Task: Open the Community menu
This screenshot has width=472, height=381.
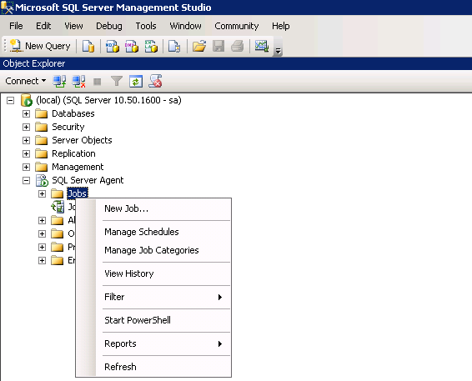Action: coord(237,26)
